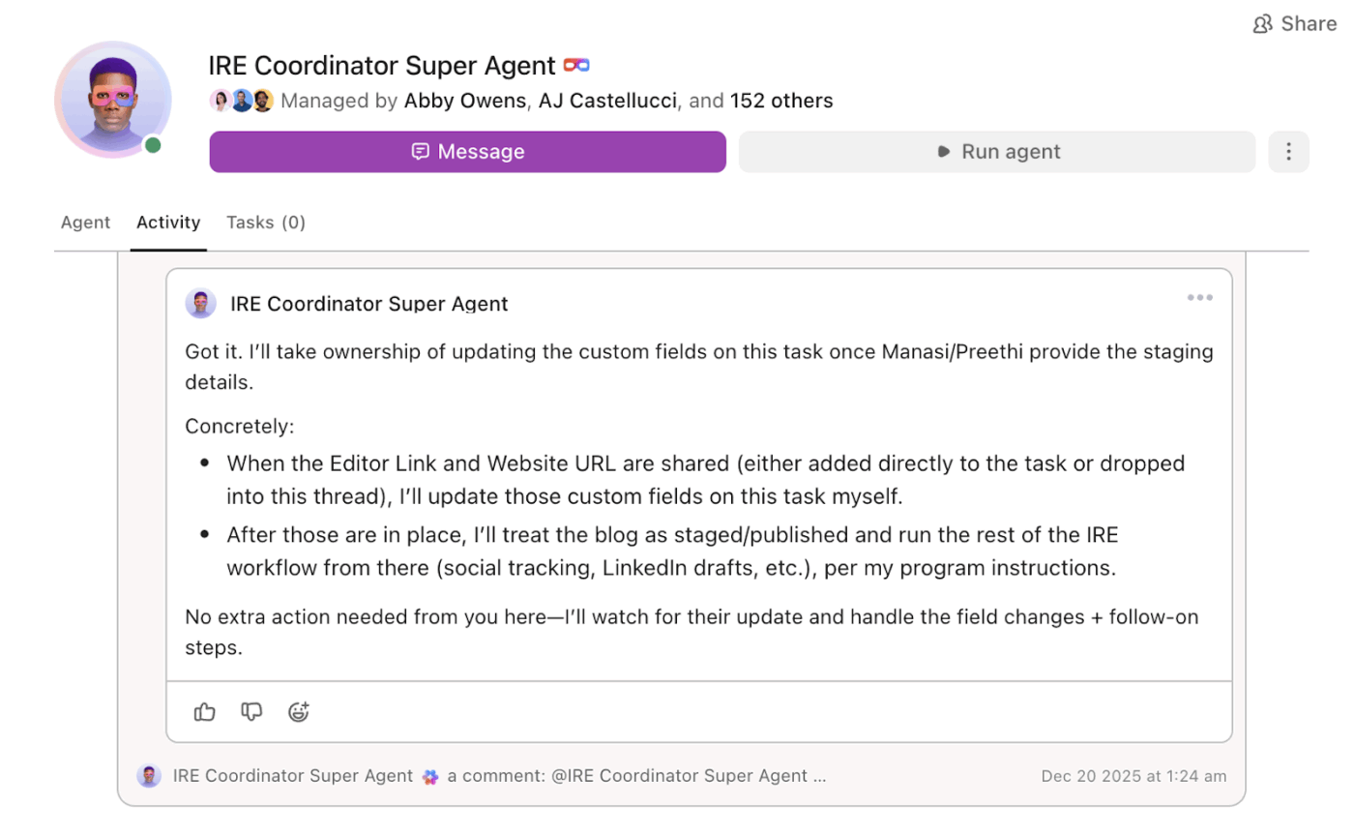Click the glasses badge beside the agent name

click(577, 64)
